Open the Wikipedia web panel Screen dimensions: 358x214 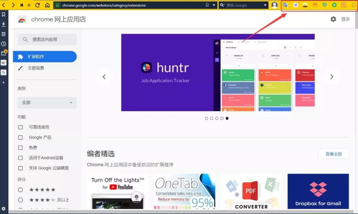click(4, 63)
